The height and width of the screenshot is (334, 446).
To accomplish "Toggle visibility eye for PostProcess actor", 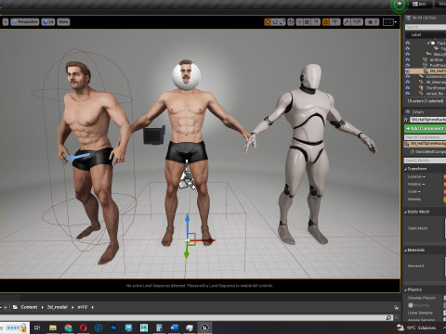I will click(x=408, y=65).
